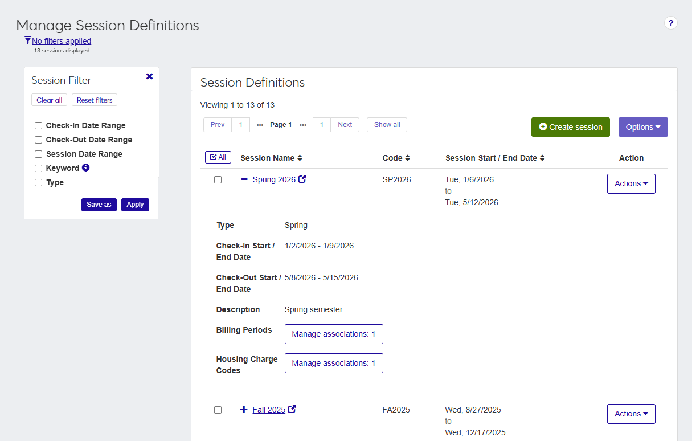692x441 pixels.
Task: Click the All select-all icon button
Action: coord(218,157)
